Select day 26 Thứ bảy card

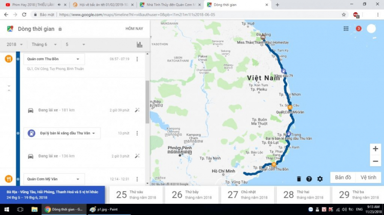pos(192,195)
